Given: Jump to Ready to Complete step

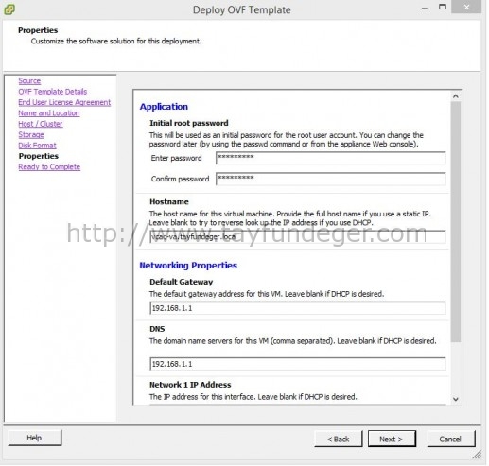Looking at the screenshot, I should pyautogui.click(x=49, y=167).
